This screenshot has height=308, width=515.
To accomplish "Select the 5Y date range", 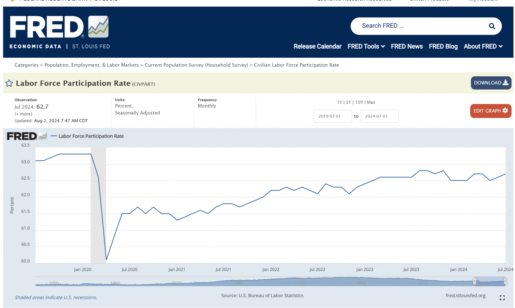I will point(348,102).
